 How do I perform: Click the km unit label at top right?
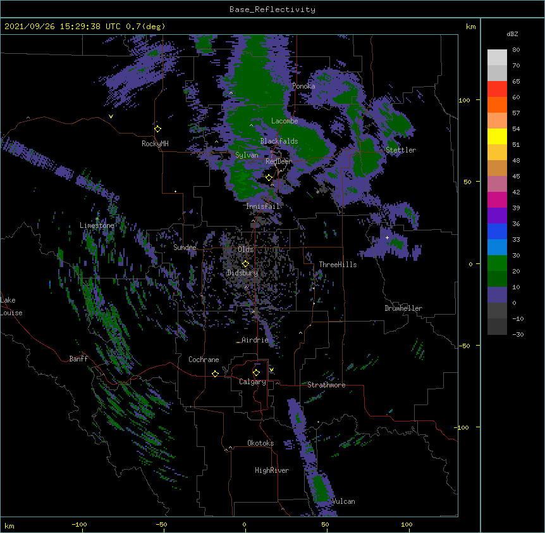click(x=470, y=27)
